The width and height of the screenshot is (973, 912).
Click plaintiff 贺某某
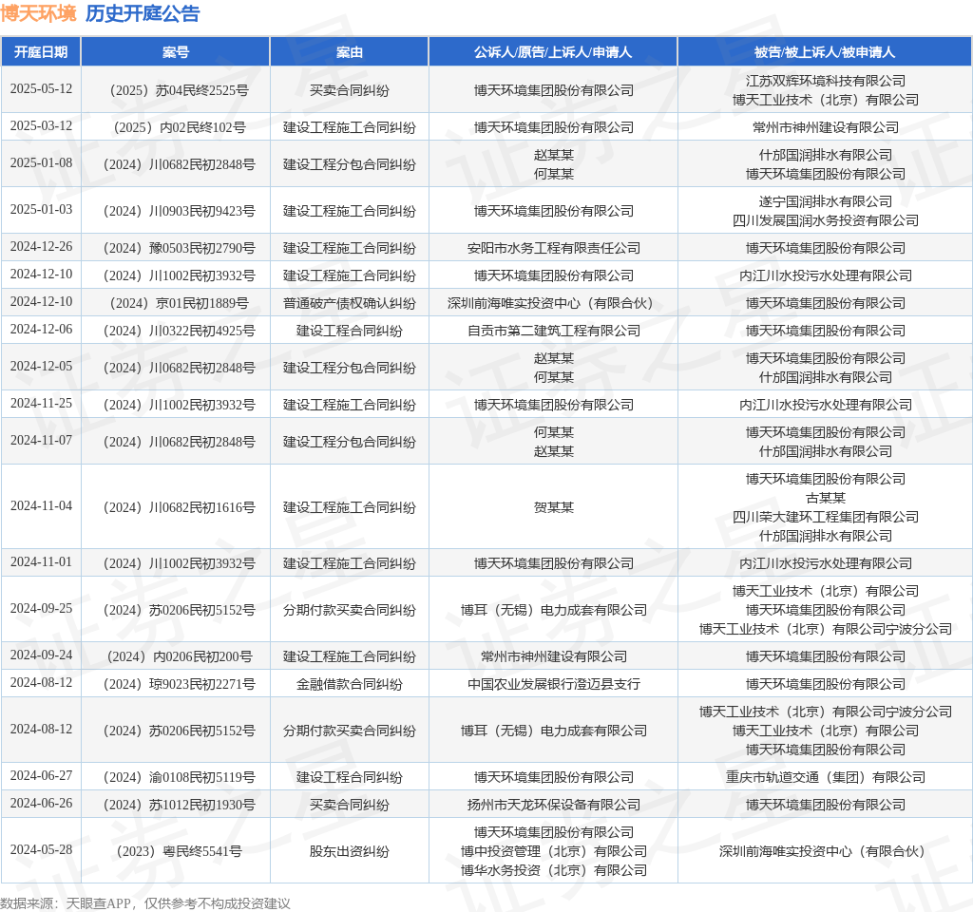(554, 507)
